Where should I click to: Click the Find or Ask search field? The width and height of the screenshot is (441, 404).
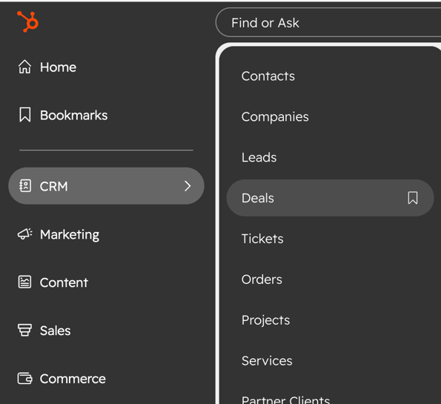[328, 22]
